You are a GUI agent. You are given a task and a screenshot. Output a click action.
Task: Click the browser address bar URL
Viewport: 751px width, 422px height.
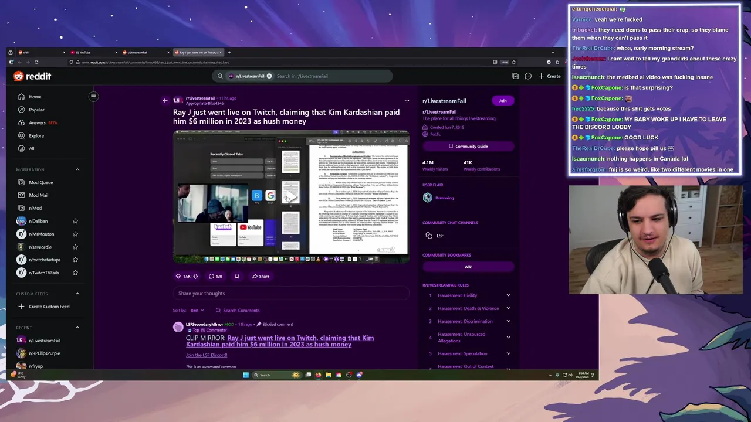155,62
